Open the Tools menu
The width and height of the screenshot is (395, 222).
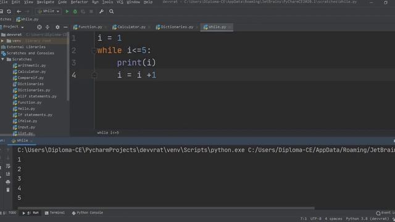107,2
